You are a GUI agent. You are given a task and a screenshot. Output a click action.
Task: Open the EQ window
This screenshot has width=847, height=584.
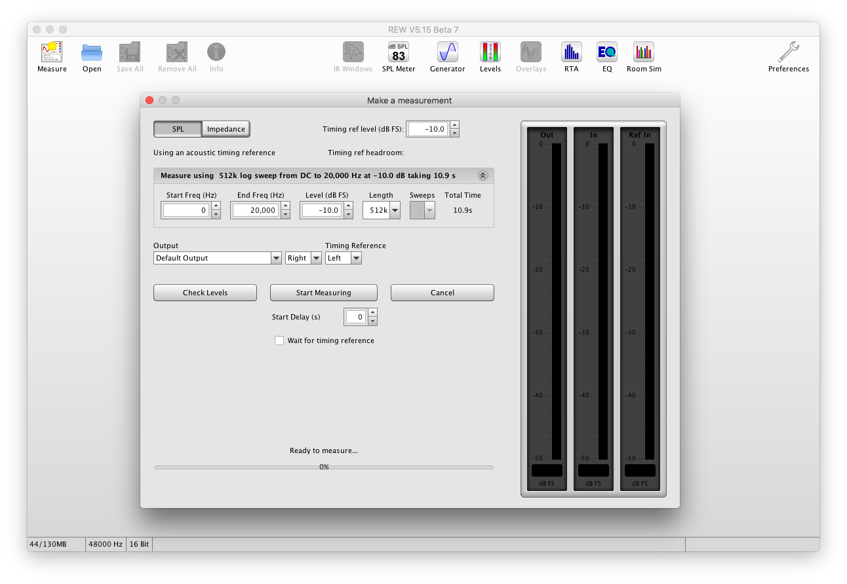606,56
